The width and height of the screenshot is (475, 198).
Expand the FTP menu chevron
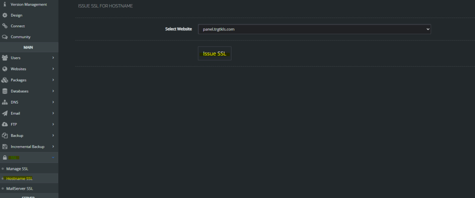53,124
